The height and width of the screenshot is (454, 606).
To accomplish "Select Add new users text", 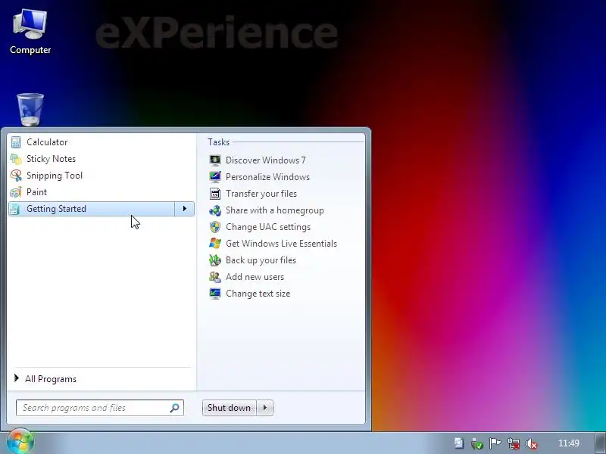I will 255,277.
